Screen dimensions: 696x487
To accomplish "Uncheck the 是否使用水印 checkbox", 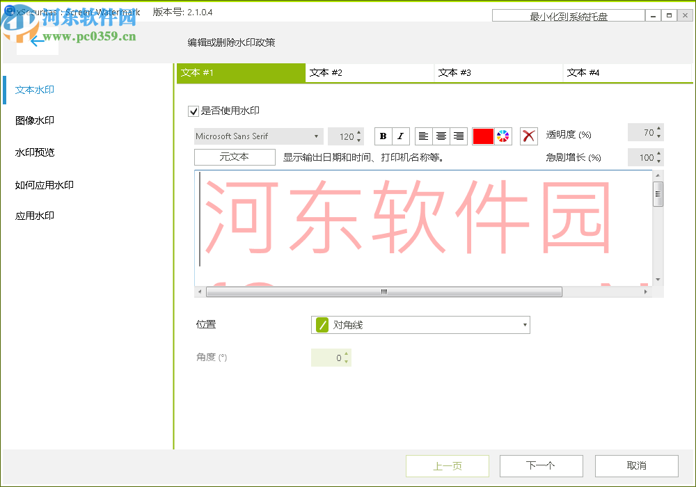I will pos(193,111).
